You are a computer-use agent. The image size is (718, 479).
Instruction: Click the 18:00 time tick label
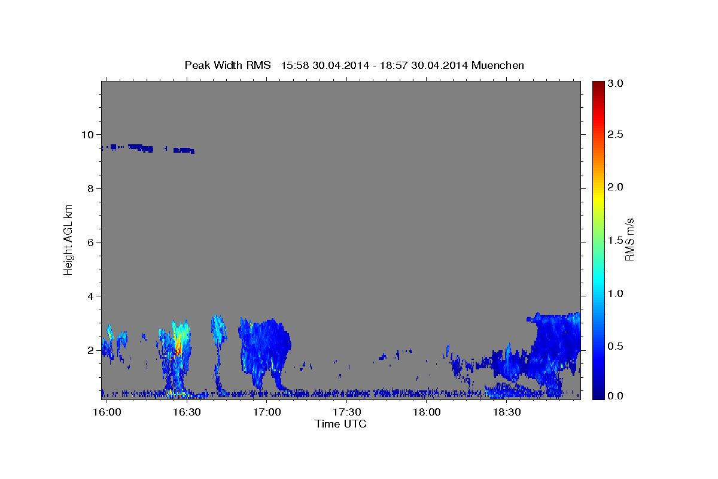pyautogui.click(x=427, y=413)
